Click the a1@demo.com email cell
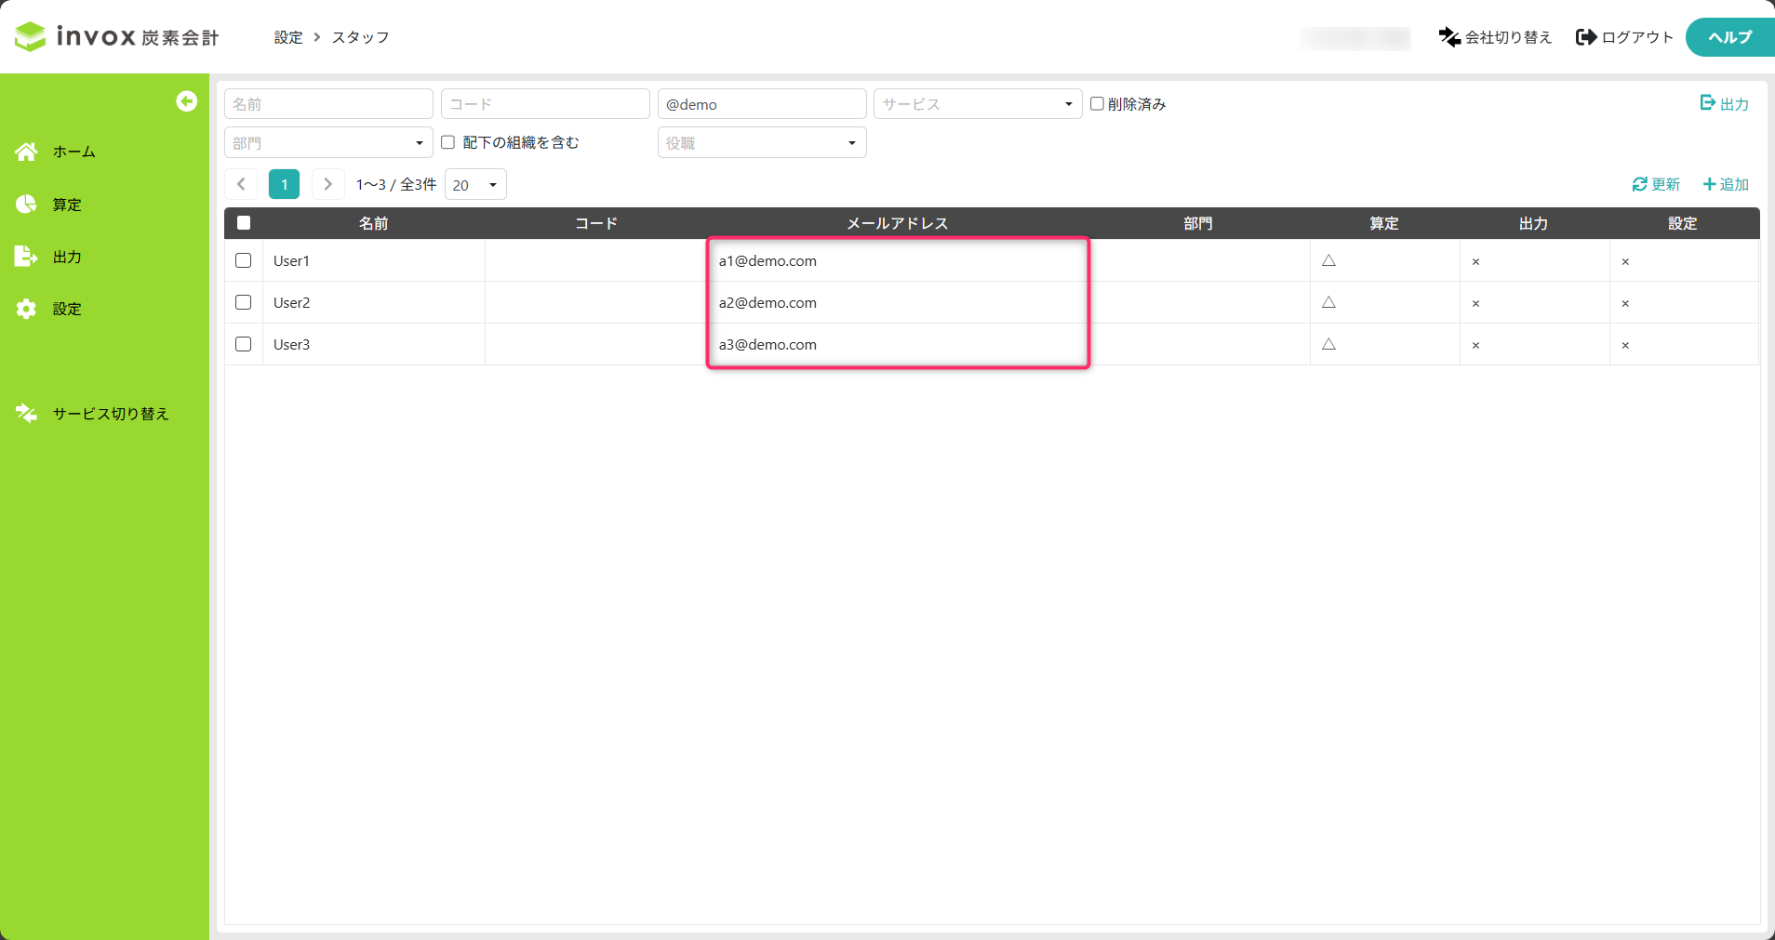The image size is (1775, 940). coord(898,260)
